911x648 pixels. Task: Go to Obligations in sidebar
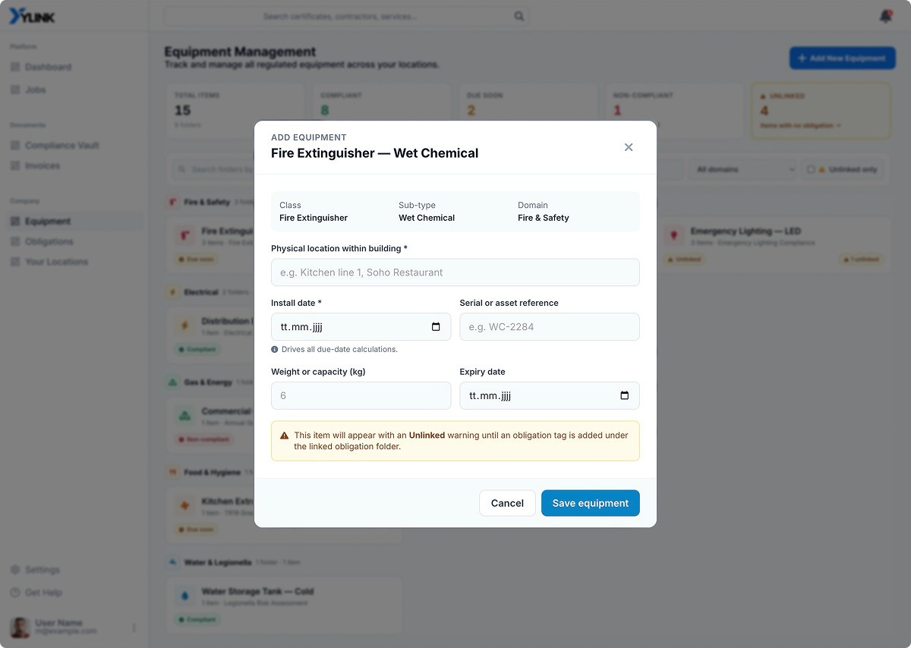49,241
